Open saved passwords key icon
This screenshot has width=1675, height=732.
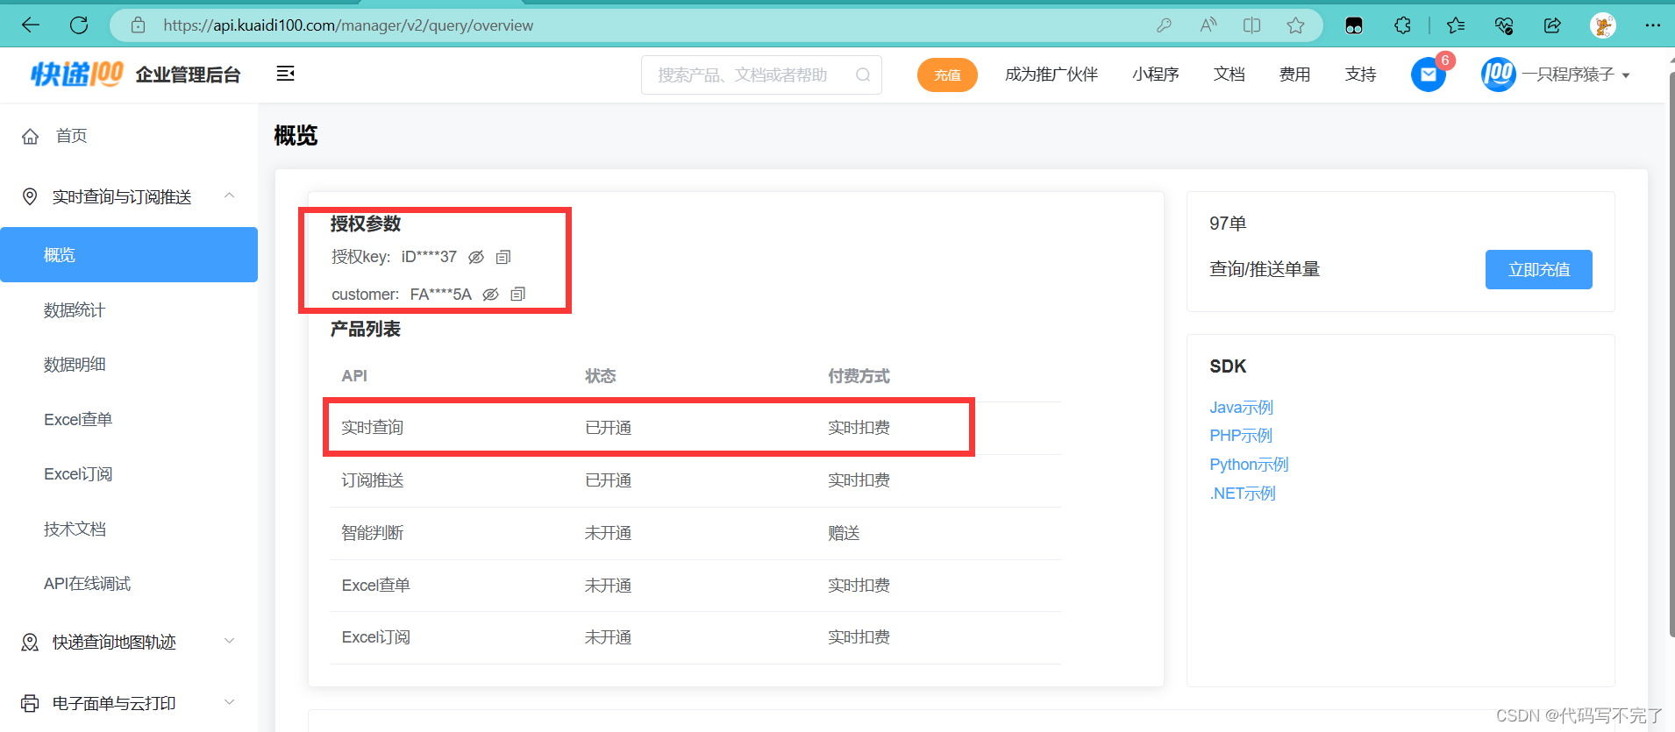[x=1164, y=25]
